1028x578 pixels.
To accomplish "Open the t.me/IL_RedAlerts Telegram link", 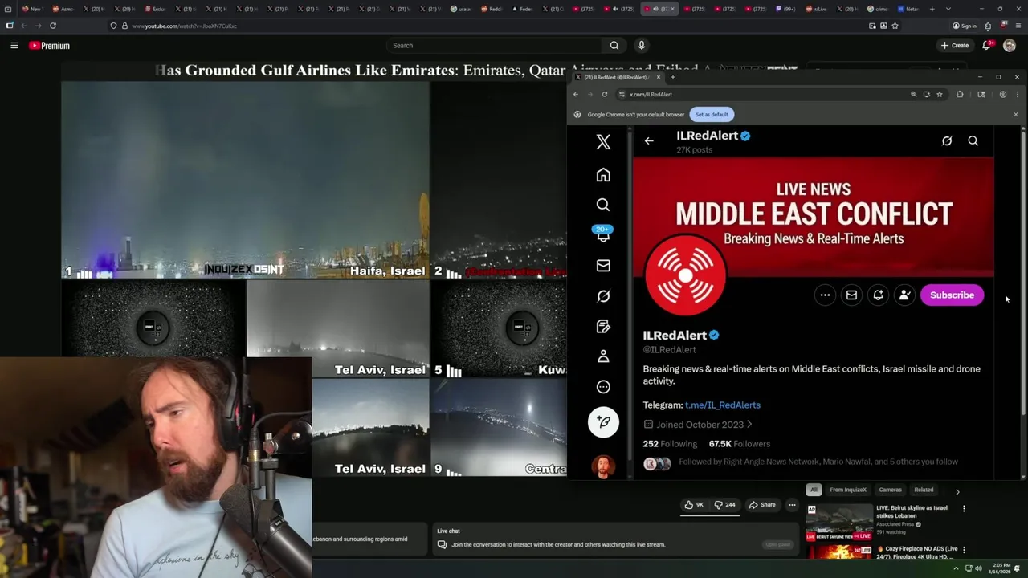I will [x=722, y=405].
